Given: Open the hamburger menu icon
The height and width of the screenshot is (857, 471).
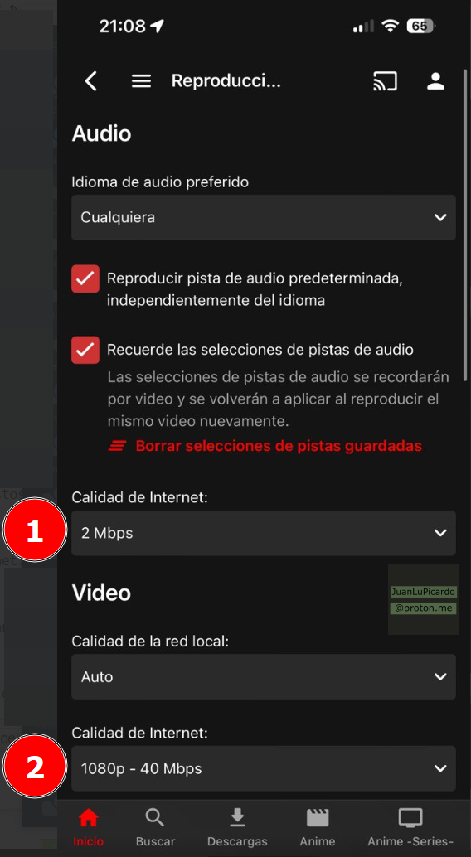Looking at the screenshot, I should [x=141, y=81].
